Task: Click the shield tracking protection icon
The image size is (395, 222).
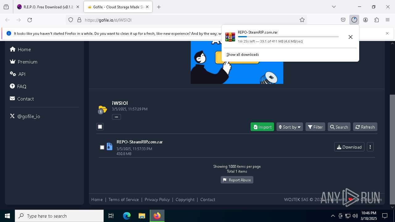Action: (71, 20)
